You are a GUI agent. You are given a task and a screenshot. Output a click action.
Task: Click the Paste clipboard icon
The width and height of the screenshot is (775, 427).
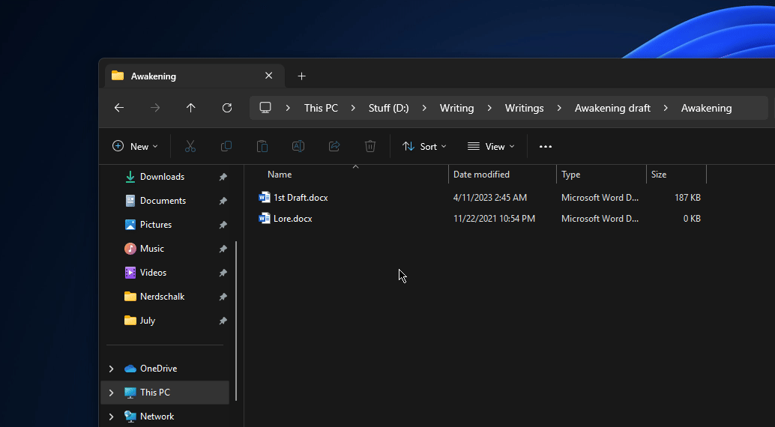click(x=262, y=147)
